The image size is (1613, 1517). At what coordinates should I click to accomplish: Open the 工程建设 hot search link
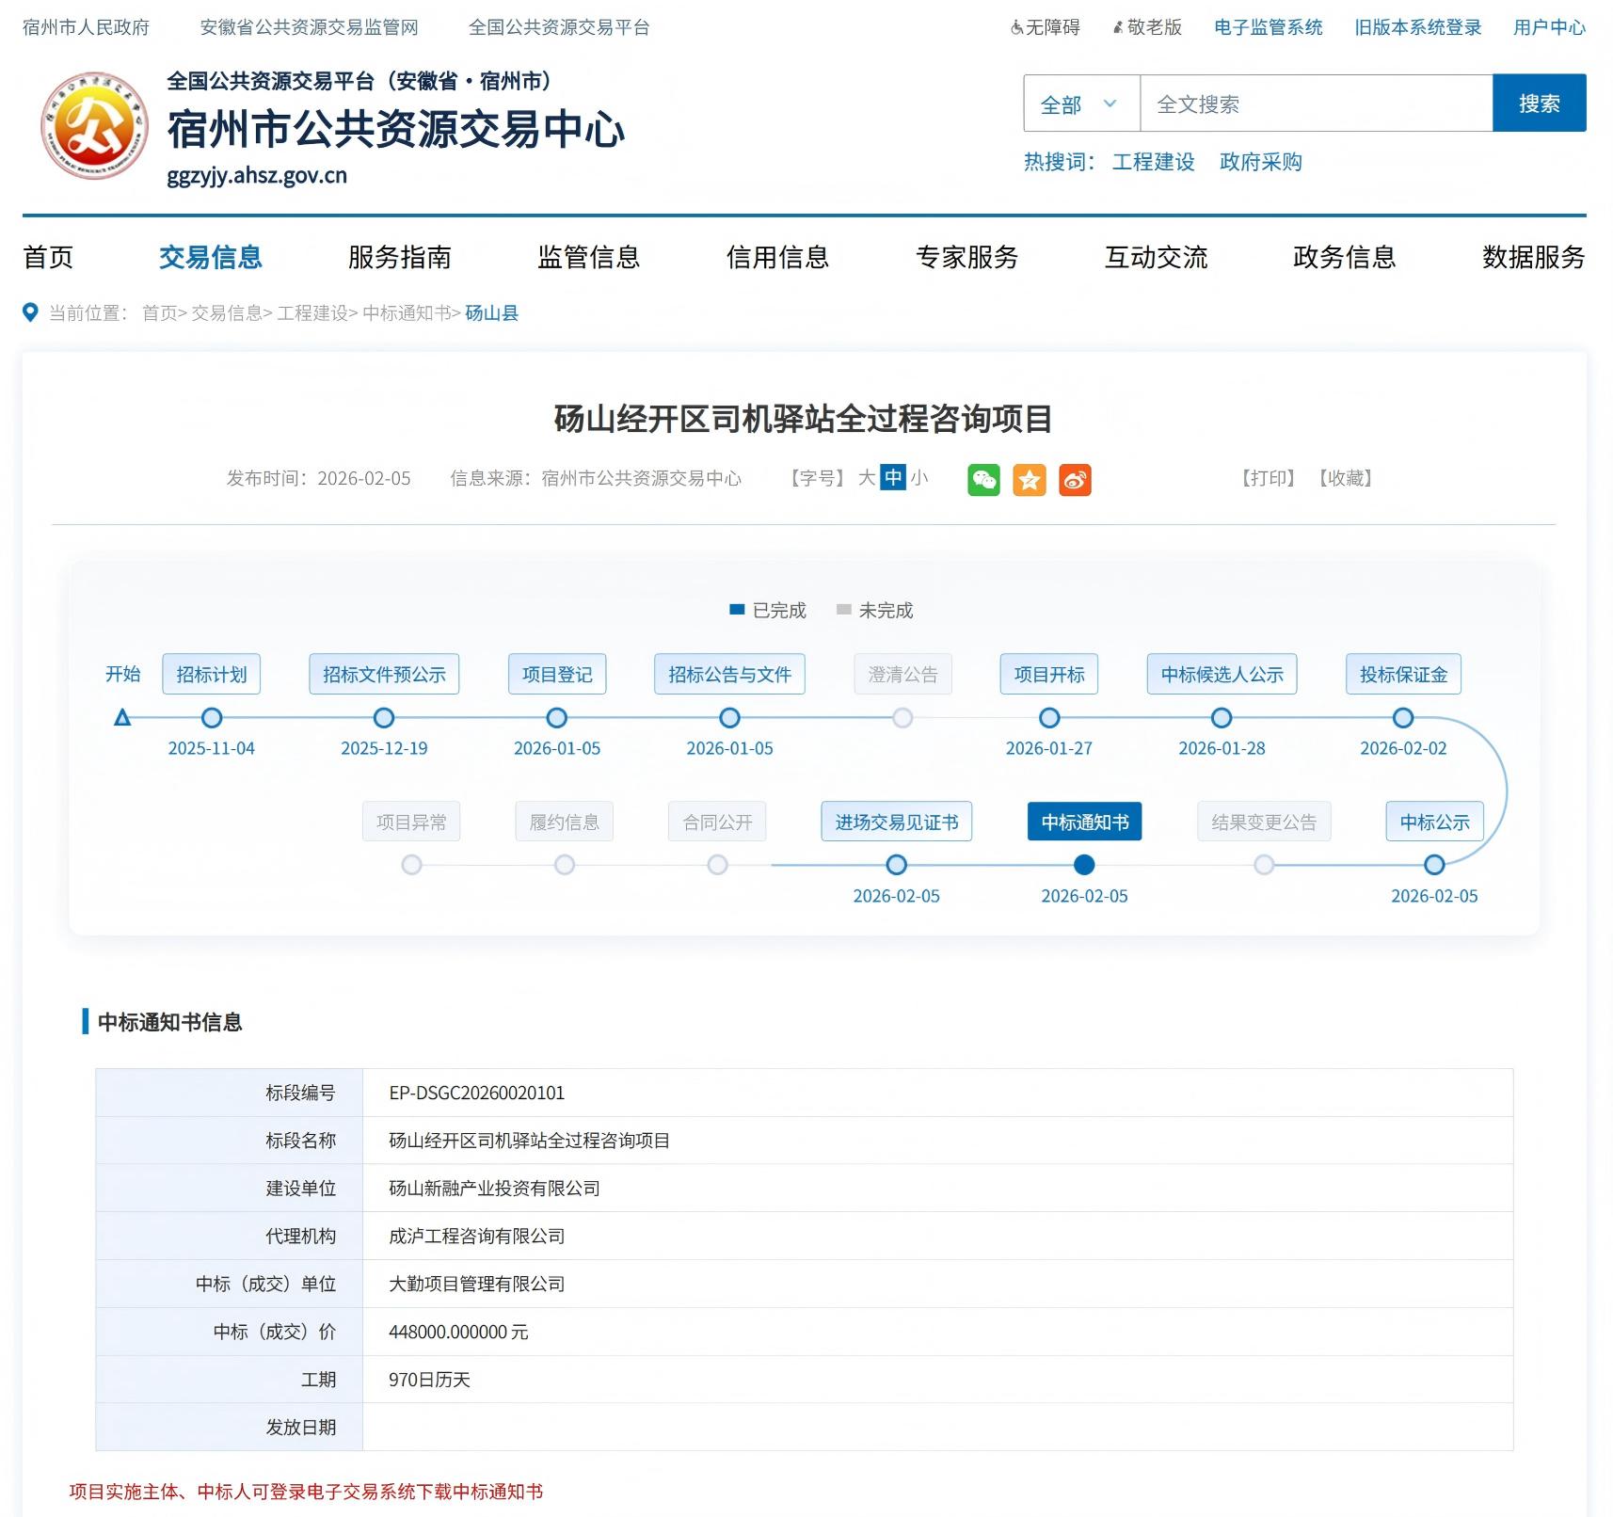click(1153, 162)
